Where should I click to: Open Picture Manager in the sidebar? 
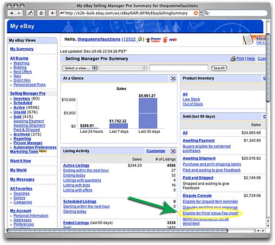[x=28, y=143]
